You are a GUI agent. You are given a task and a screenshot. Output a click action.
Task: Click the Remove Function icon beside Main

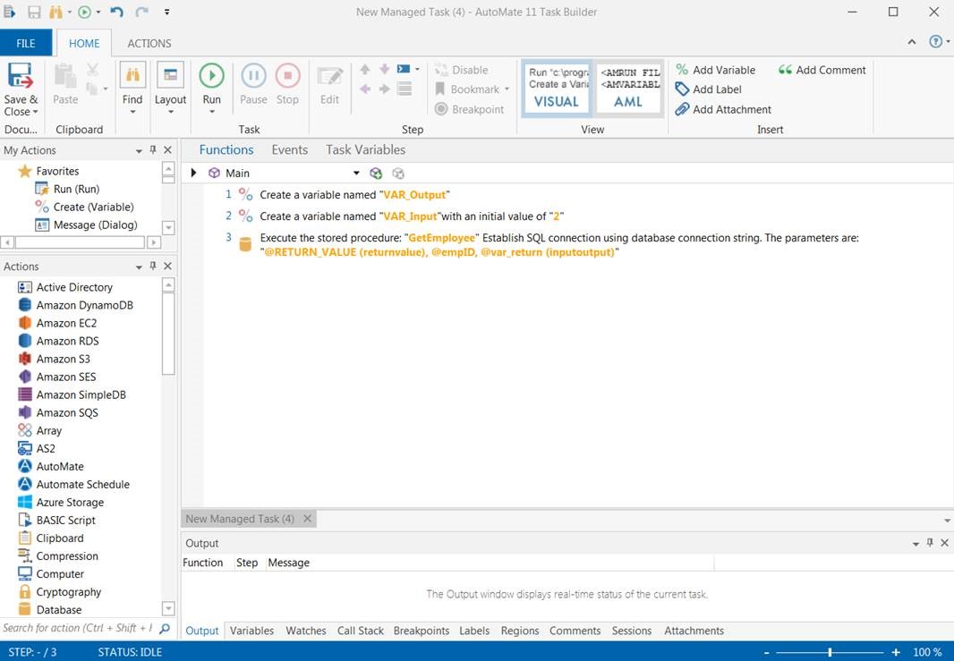[x=398, y=174]
